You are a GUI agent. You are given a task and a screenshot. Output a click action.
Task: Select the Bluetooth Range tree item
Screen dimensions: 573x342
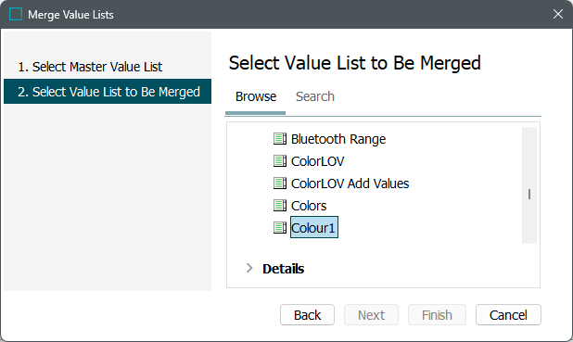click(x=338, y=139)
